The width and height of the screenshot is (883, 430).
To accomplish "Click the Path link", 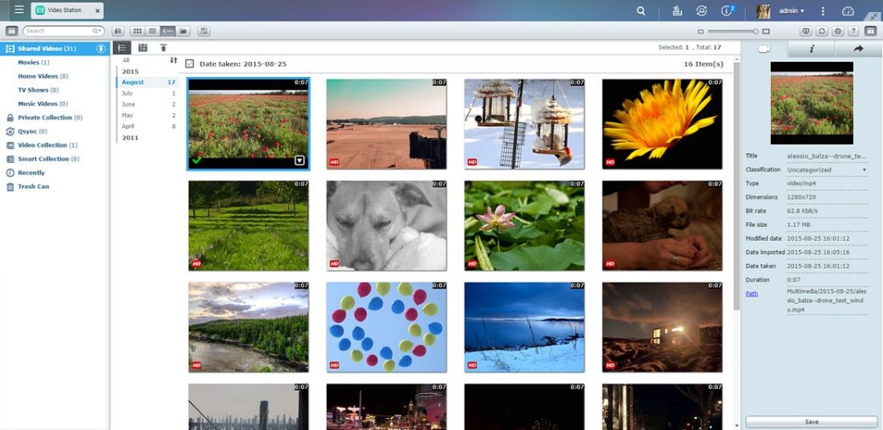I will 751,293.
